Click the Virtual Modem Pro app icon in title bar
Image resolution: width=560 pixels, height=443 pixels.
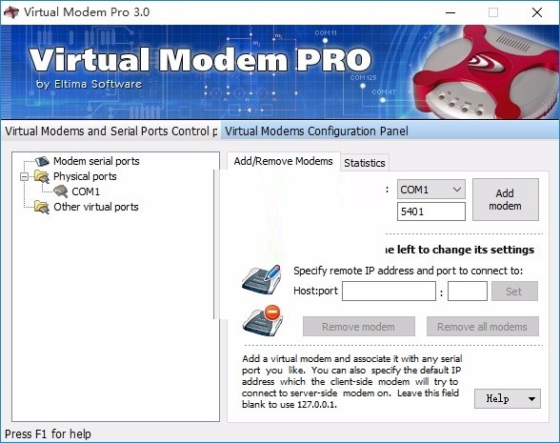click(x=10, y=12)
